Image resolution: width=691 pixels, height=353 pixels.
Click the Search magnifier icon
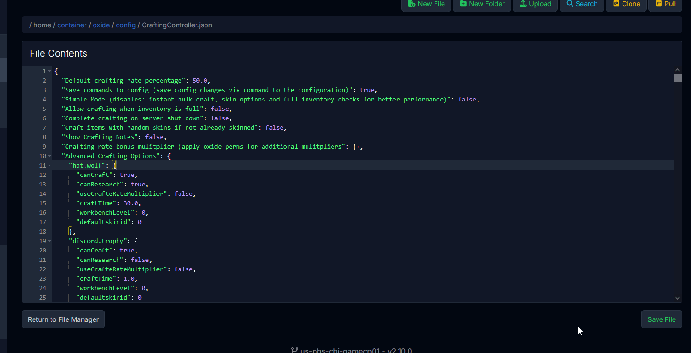tap(570, 4)
